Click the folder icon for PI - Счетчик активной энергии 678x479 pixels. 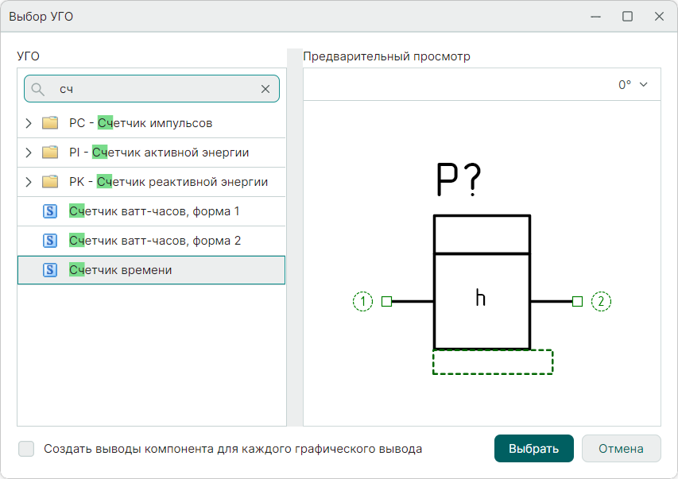point(50,153)
